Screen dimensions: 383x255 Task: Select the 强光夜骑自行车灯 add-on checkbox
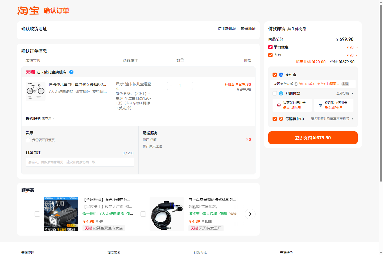pyautogui.click(x=37, y=214)
